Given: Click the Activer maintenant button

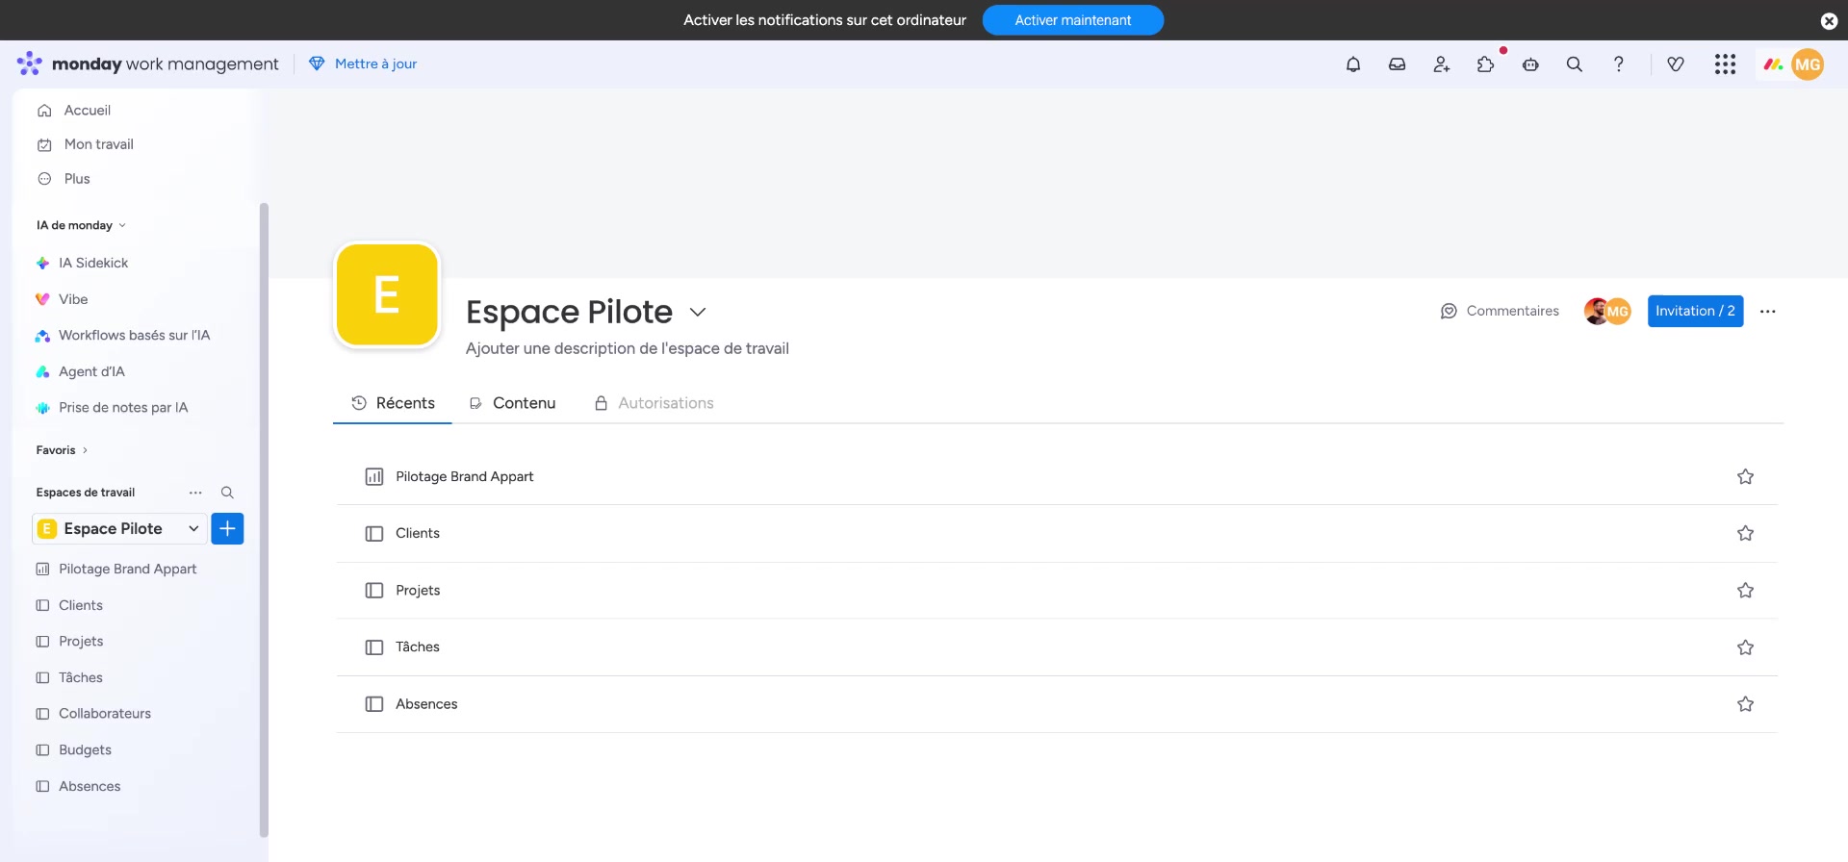Looking at the screenshot, I should (1072, 20).
